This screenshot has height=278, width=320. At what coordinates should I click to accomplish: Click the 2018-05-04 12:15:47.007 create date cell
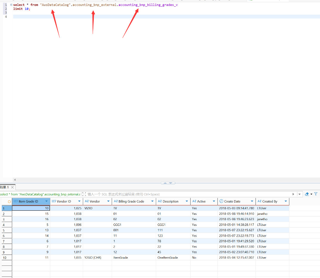point(237,257)
